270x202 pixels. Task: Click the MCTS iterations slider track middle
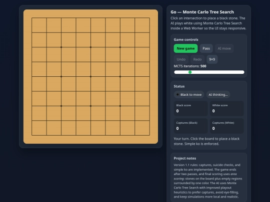pyautogui.click(x=209, y=72)
